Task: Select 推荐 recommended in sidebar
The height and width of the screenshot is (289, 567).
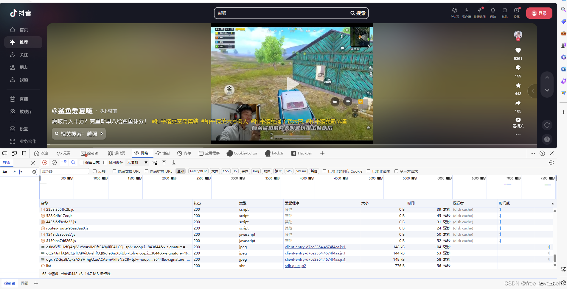Action: [x=23, y=42]
